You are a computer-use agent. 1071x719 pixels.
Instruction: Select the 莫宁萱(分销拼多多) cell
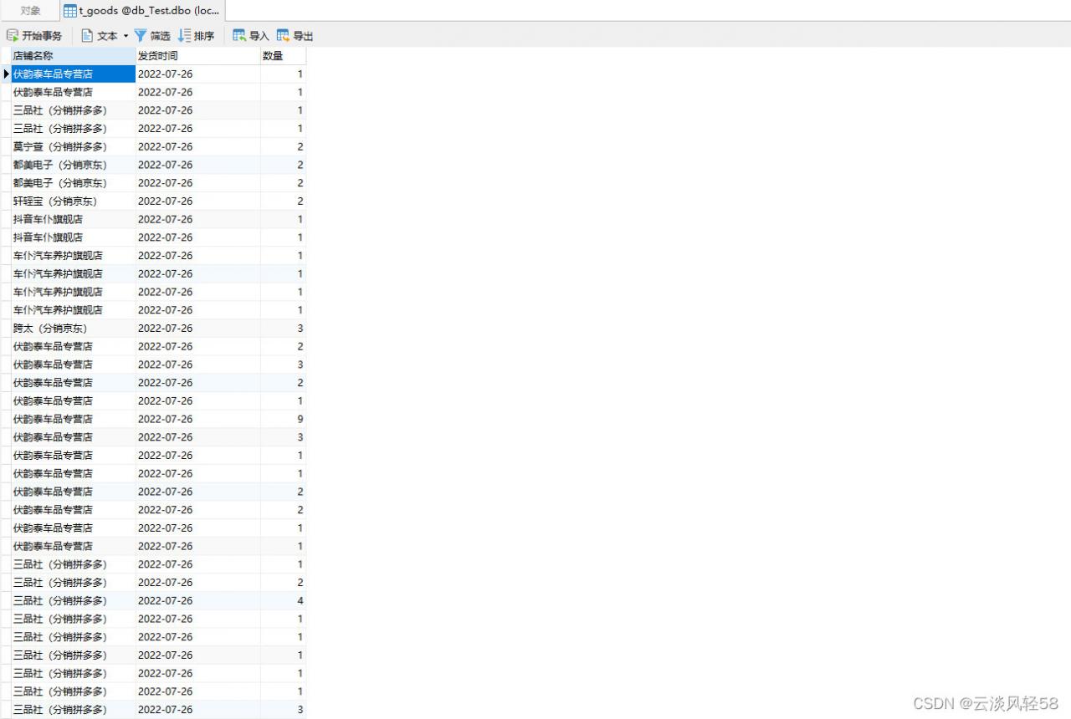73,147
